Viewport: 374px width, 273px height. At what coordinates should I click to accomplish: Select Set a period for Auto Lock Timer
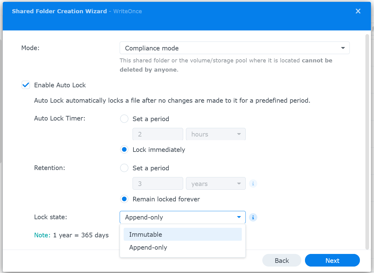(x=124, y=119)
